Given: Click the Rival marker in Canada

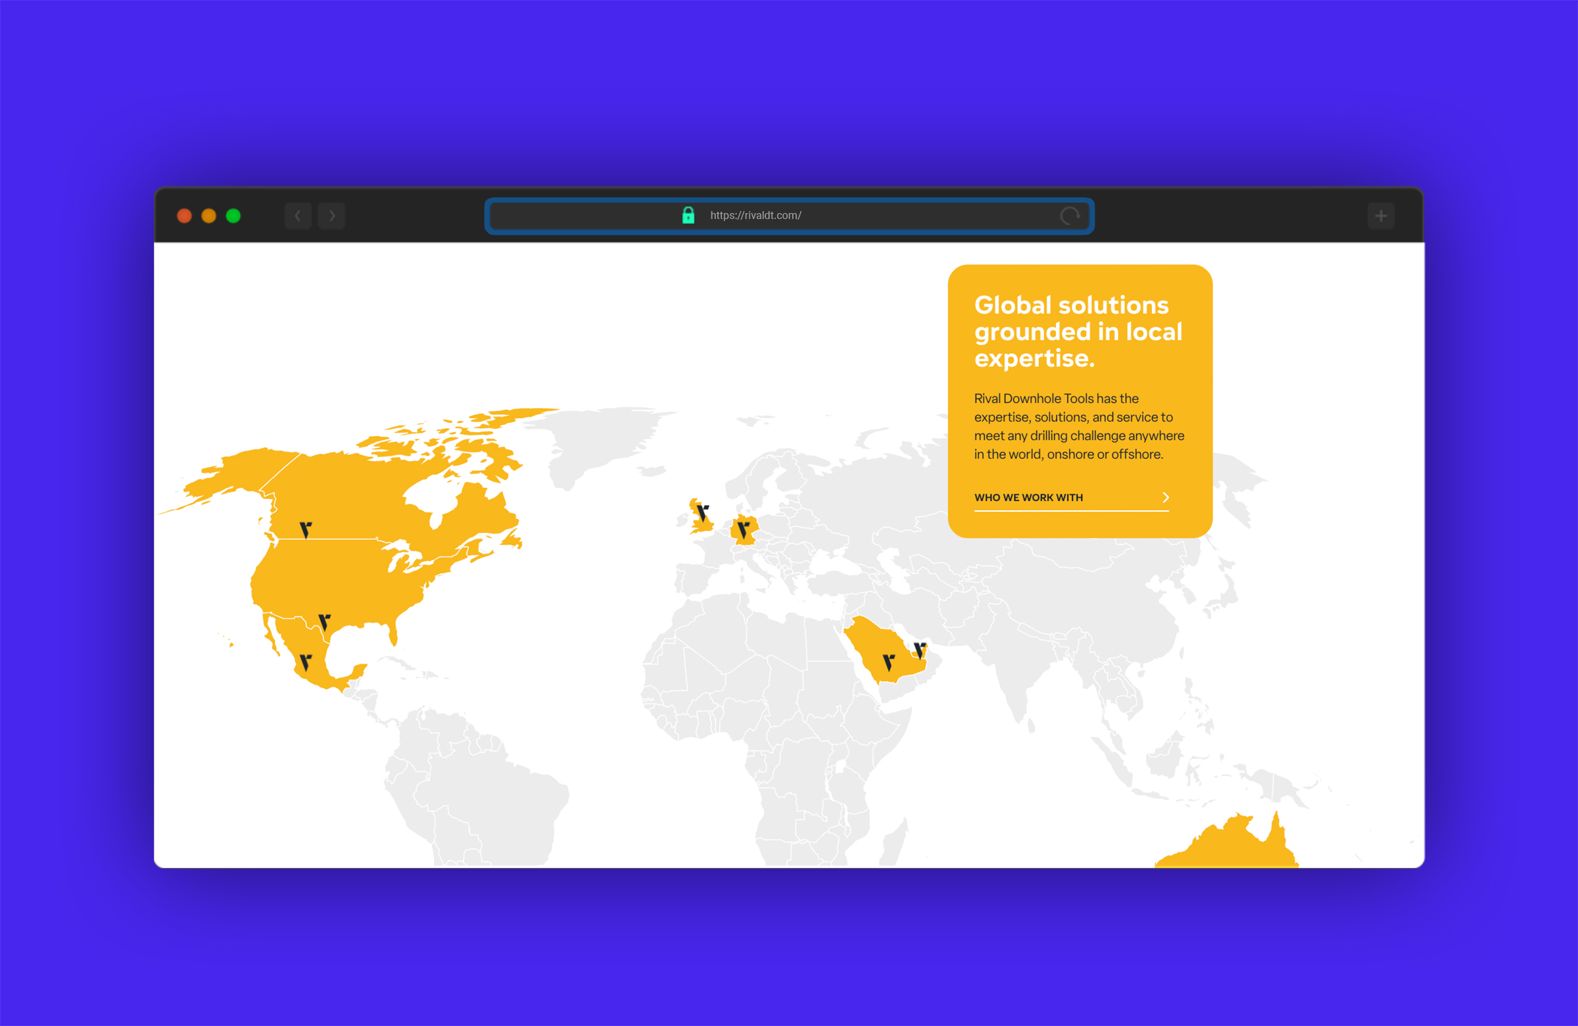Looking at the screenshot, I should [x=306, y=529].
